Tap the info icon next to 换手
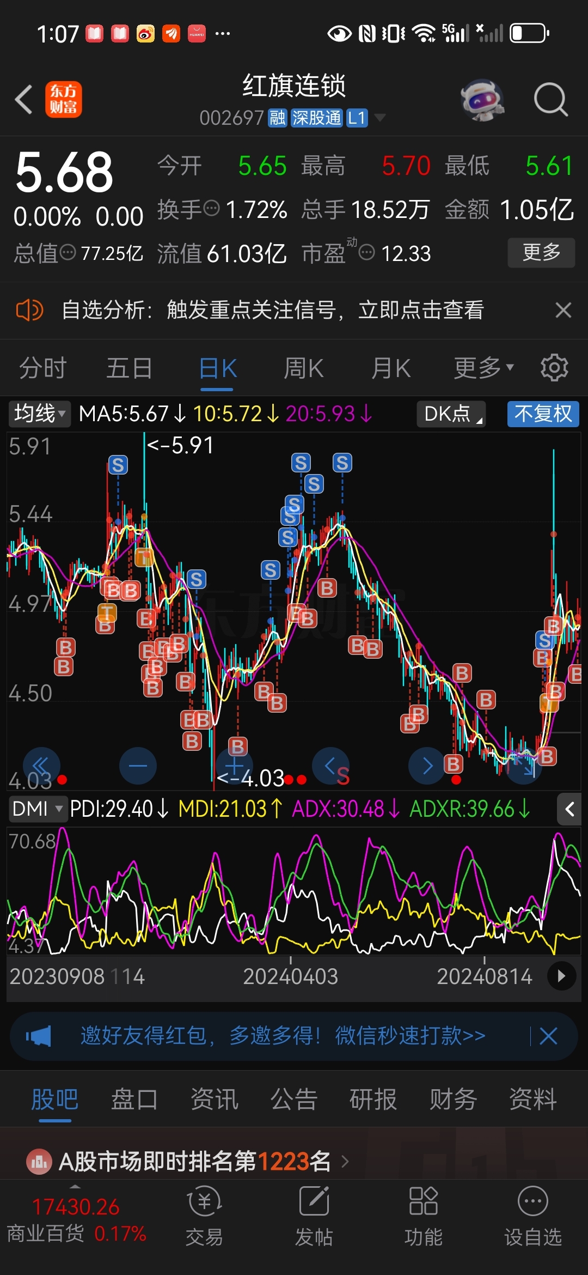This screenshot has width=588, height=1275. coord(211,208)
